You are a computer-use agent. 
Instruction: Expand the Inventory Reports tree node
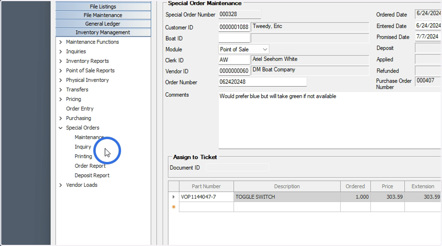coord(61,61)
